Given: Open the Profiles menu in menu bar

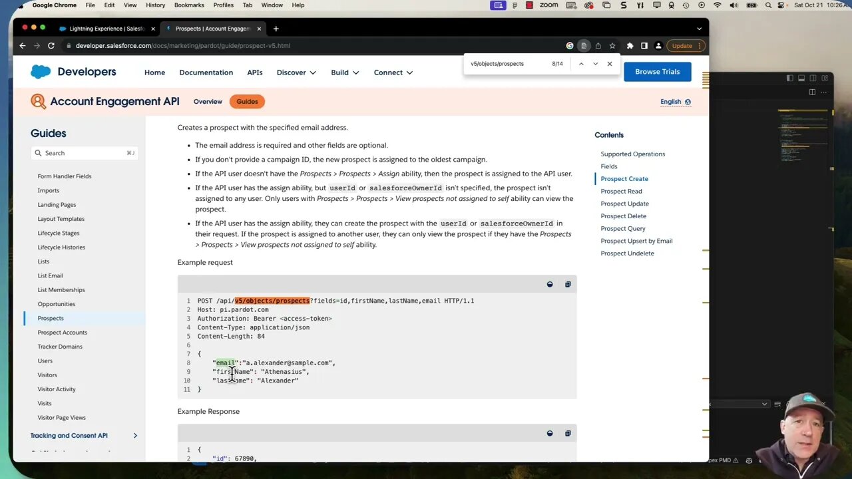Looking at the screenshot, I should [x=223, y=5].
